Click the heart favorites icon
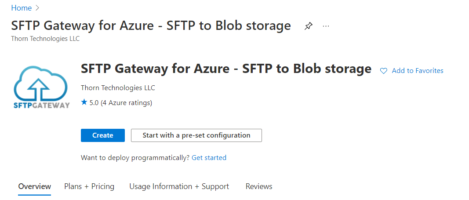Image resolution: width=469 pixels, height=200 pixels. click(383, 71)
